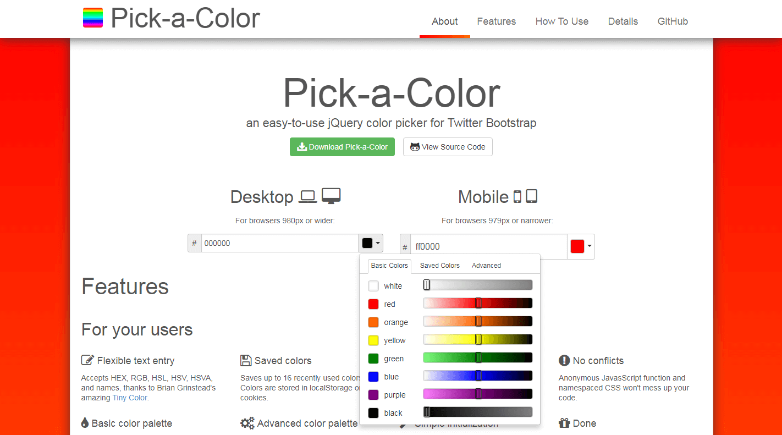The height and width of the screenshot is (435, 782).
Task: Toggle the desktop black color dropdown
Action: 371,243
